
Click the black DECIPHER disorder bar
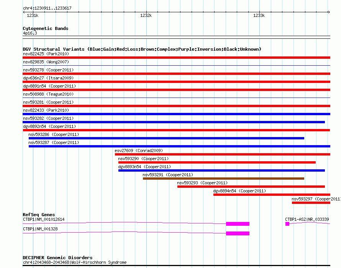tap(176, 266)
